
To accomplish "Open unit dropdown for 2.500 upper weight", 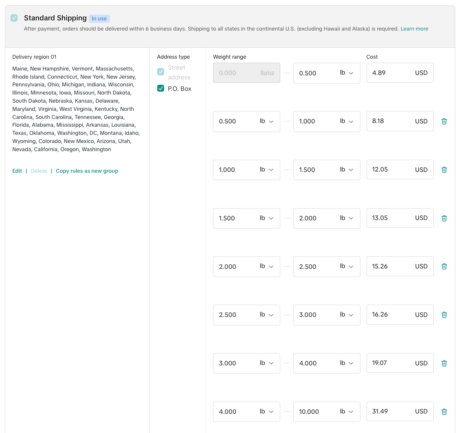I will tap(347, 266).
